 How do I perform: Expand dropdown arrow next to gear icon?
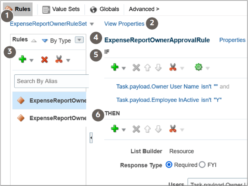(x=208, y=68)
